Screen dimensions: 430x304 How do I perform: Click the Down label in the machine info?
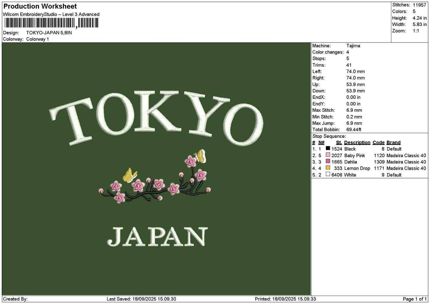point(319,91)
